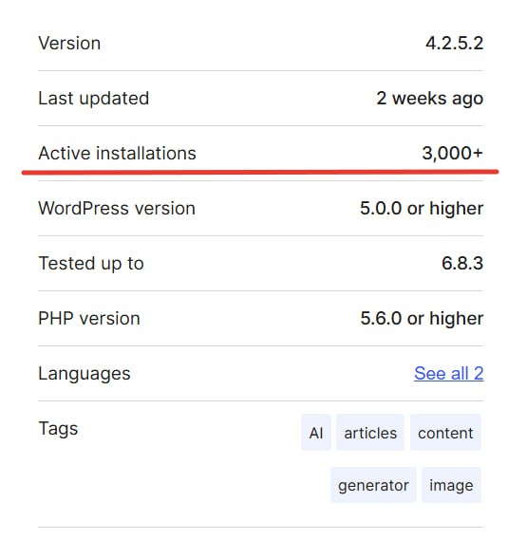Open the image tag
527x539 pixels.
pyautogui.click(x=451, y=485)
